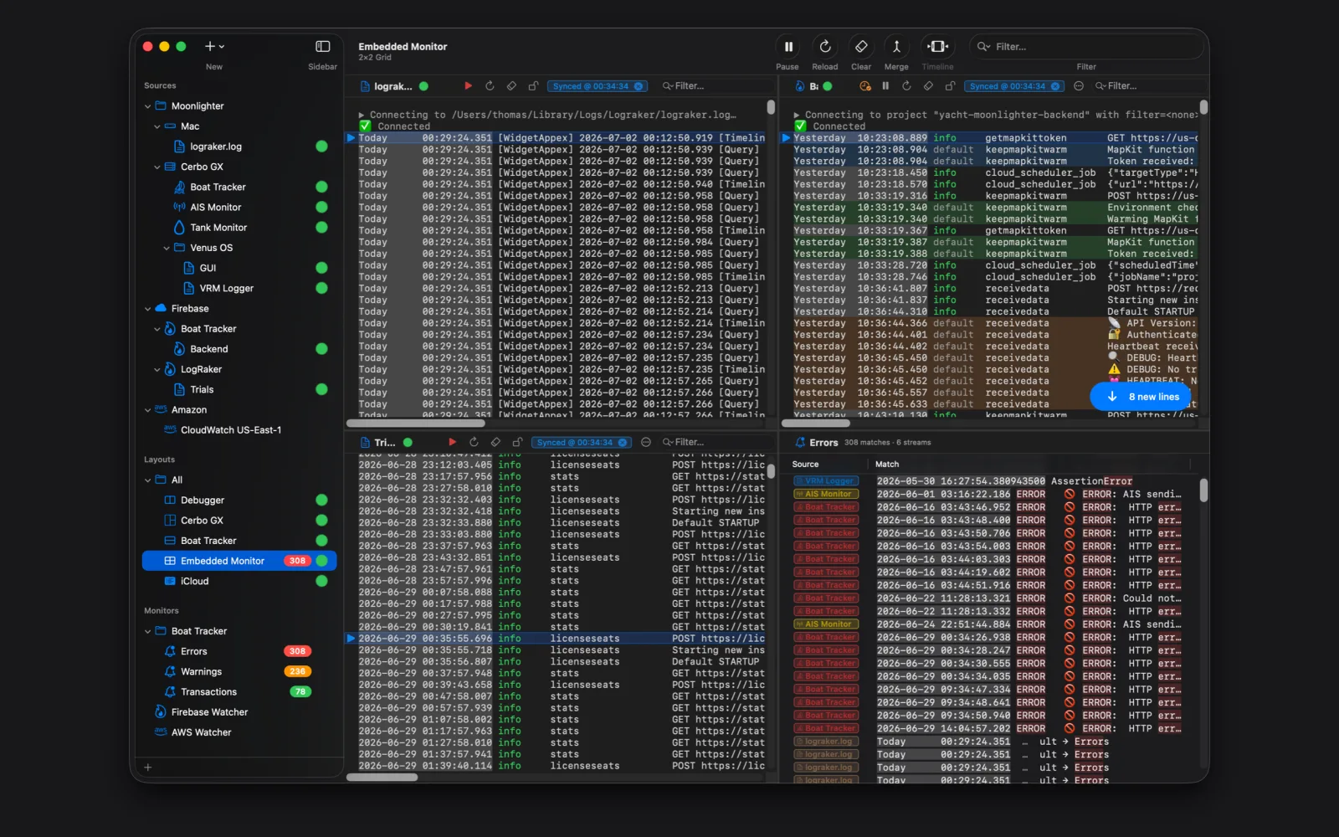Screen dimensions: 1339x837
Task: Click the eraser icon in the Backend pane
Action: pyautogui.click(x=928, y=86)
